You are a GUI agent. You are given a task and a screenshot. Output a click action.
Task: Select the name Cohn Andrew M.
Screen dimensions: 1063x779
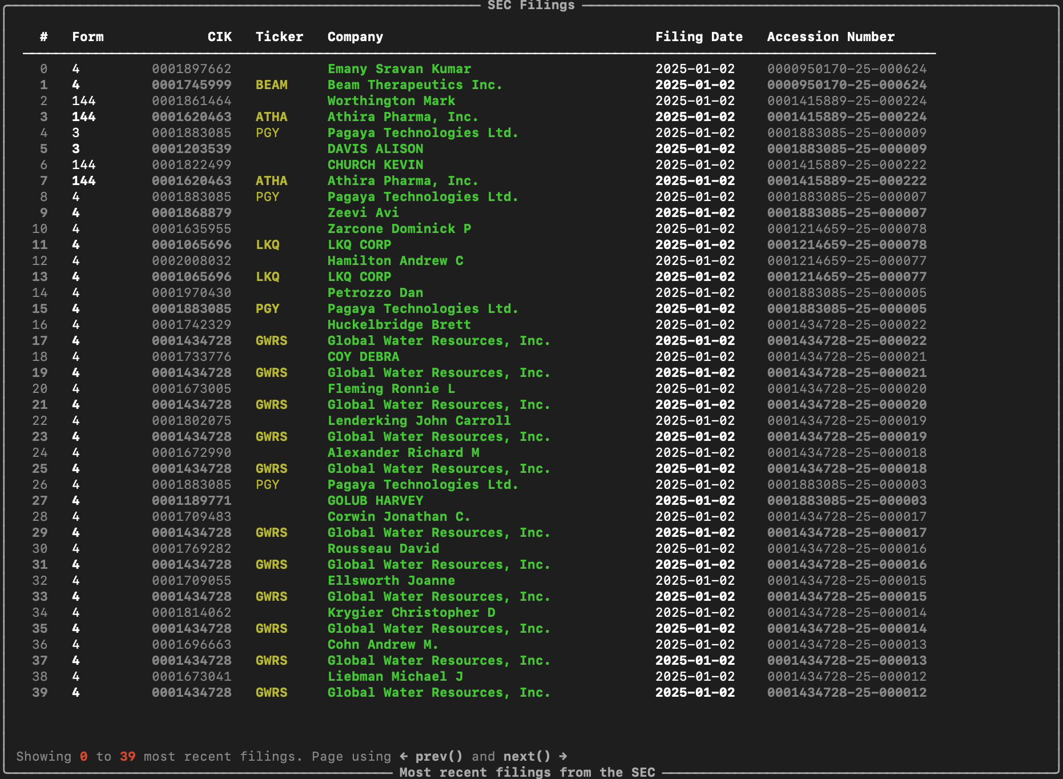[x=383, y=644]
